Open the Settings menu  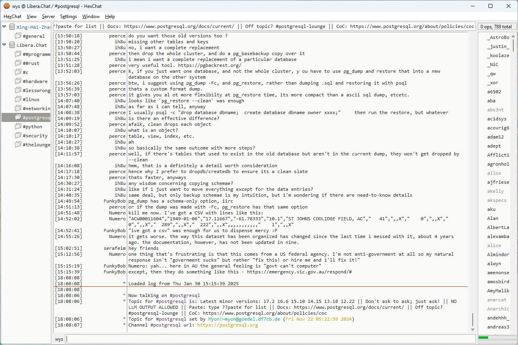69,17
